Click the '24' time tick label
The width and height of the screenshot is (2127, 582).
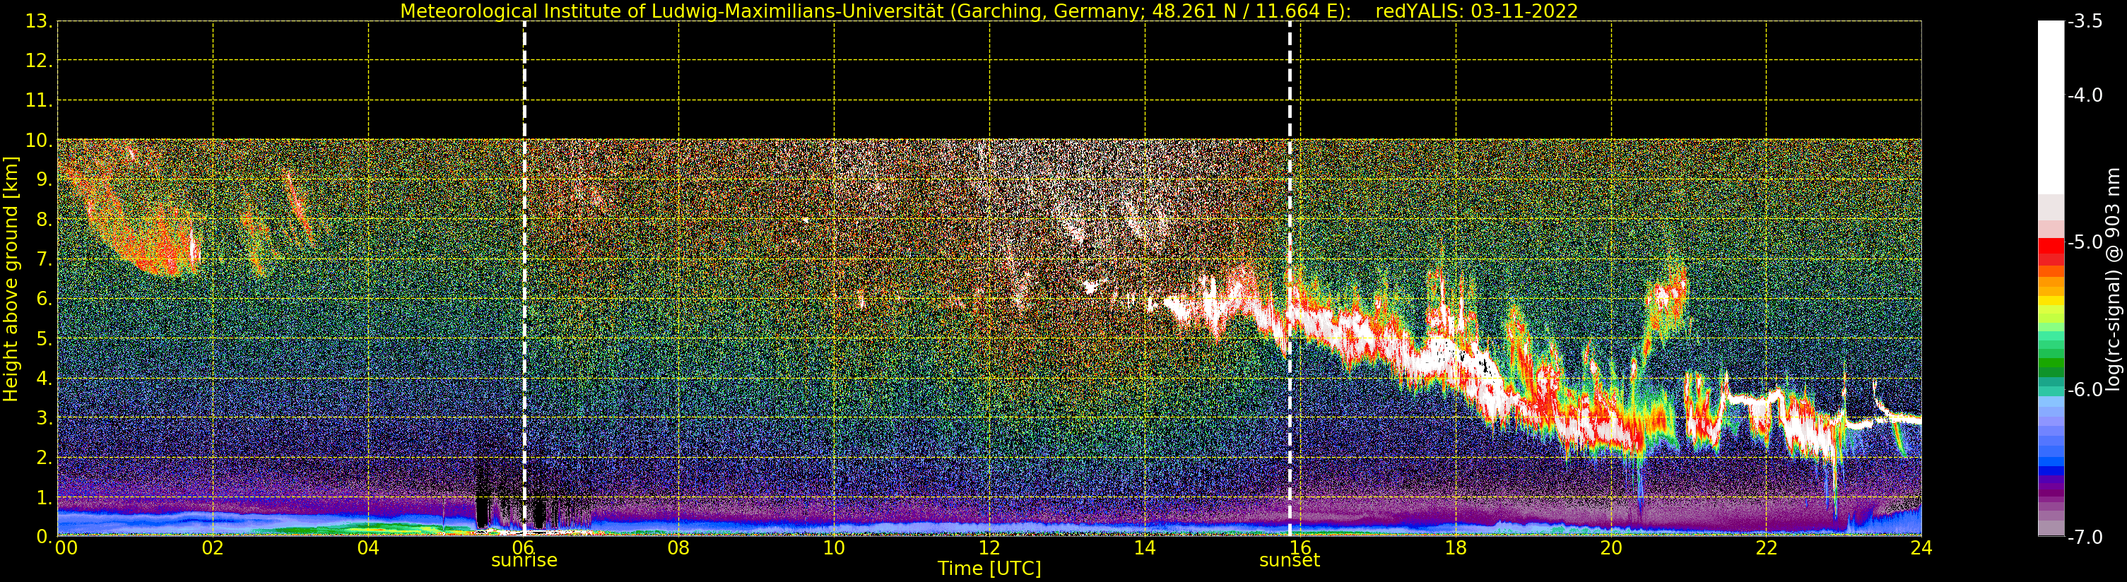click(x=1921, y=547)
